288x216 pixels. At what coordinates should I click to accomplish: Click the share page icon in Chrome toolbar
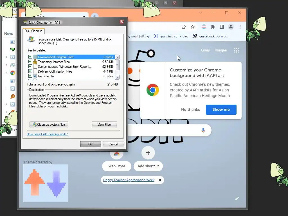(183, 27)
